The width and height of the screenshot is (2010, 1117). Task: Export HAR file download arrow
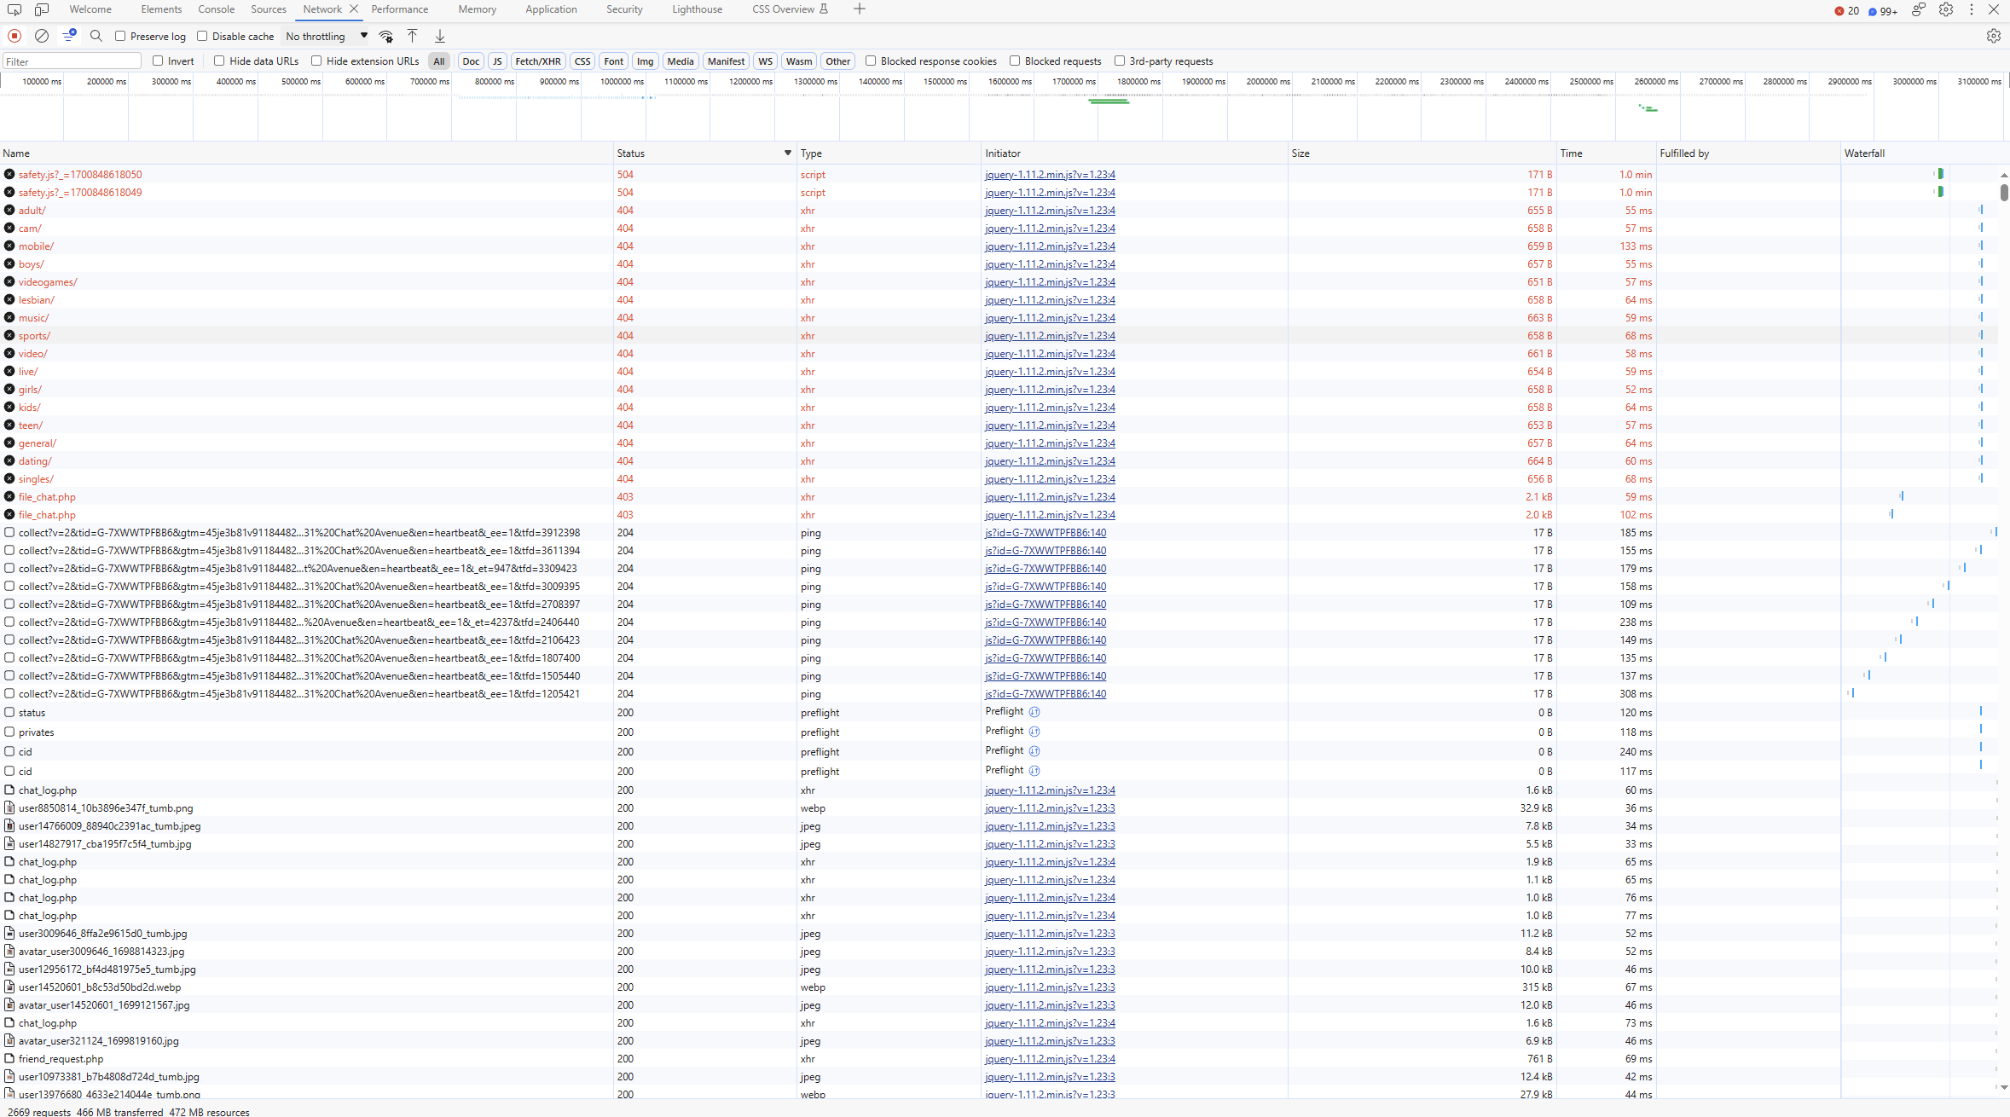pos(440,36)
